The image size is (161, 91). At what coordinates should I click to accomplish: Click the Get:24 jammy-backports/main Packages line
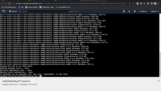click(49, 29)
